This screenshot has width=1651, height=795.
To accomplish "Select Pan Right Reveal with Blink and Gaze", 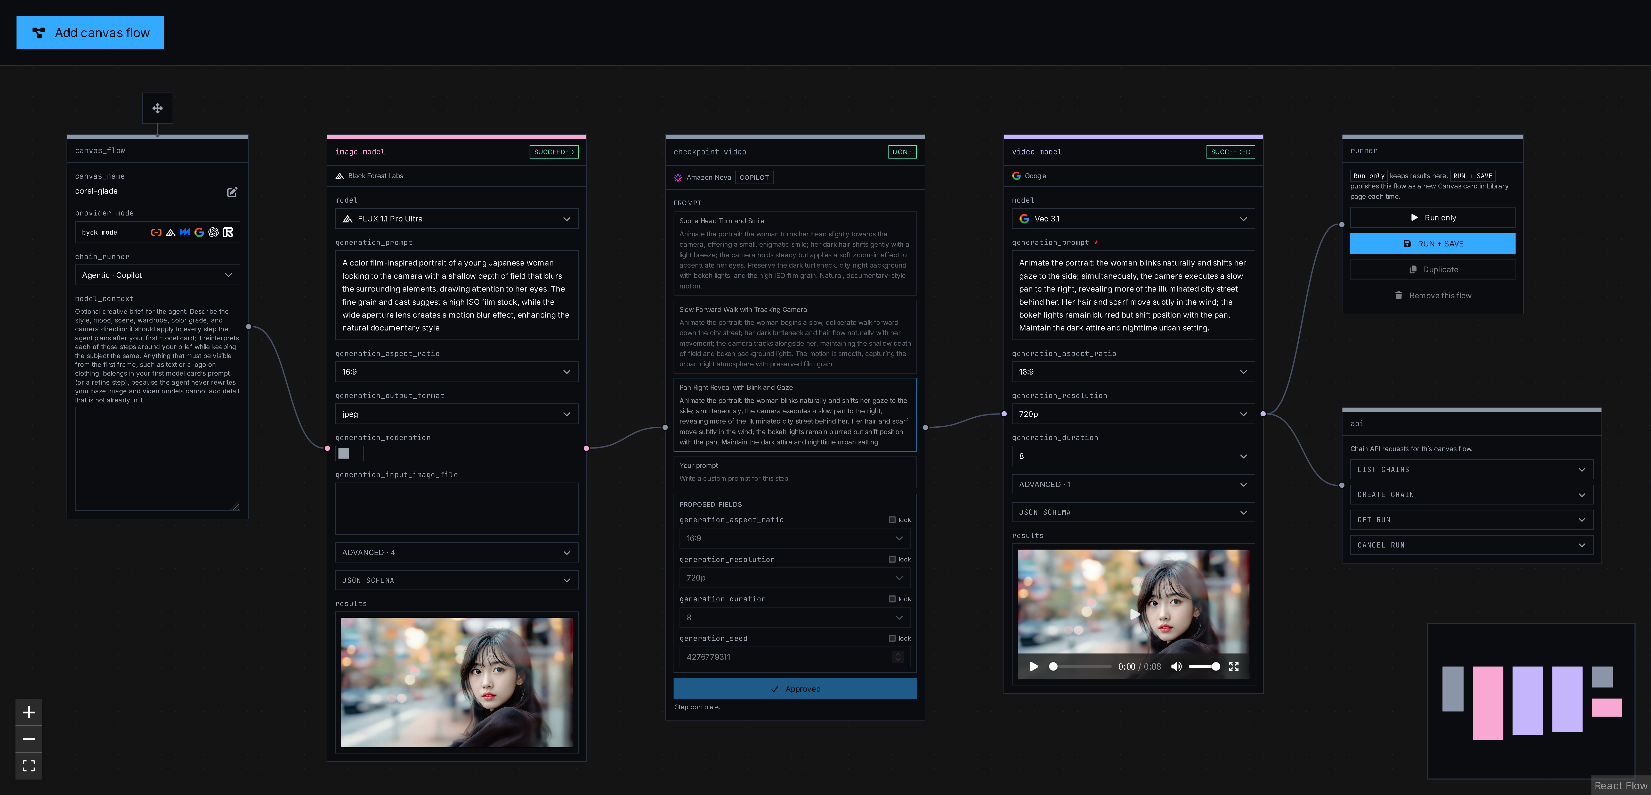I will click(x=795, y=415).
